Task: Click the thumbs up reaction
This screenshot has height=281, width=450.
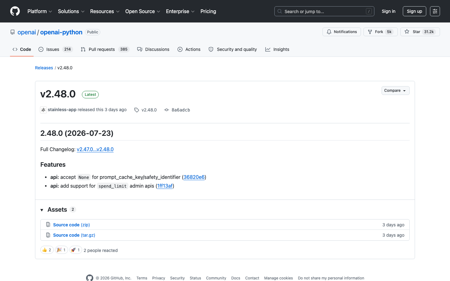Action: tap(47, 250)
